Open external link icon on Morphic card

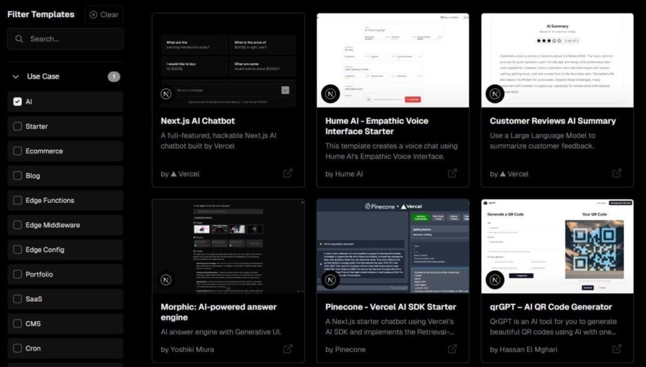pos(288,349)
